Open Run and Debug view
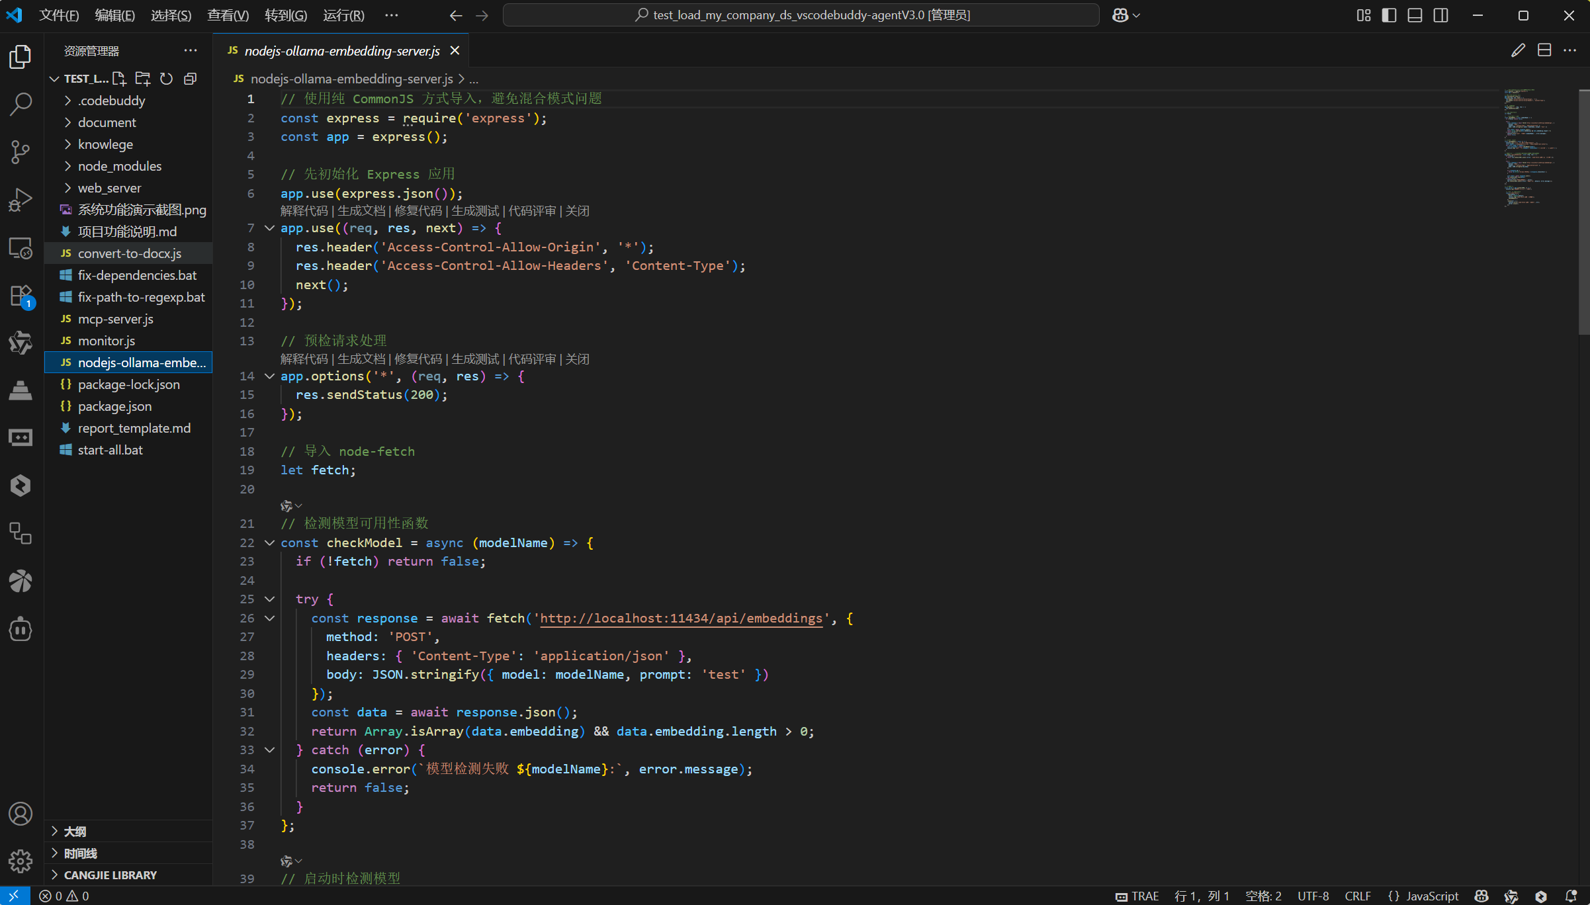 21,199
